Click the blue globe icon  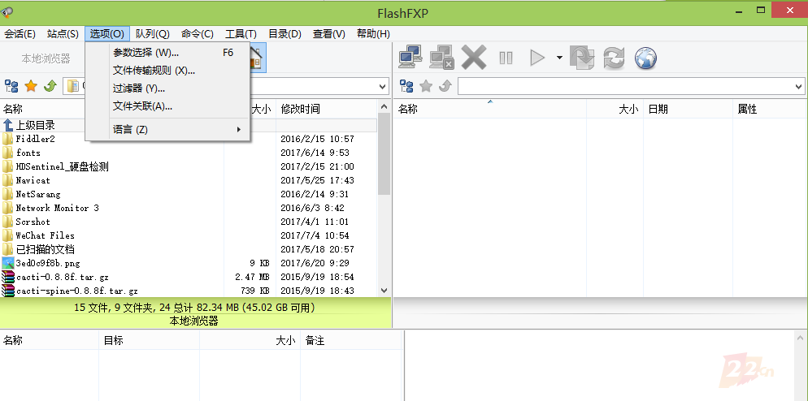[x=645, y=58]
